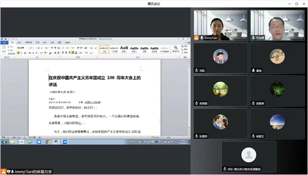Toggle Bold formatting in Word ribbon
Image resolution: width=308 pixels, height=175 pixels.
[18, 53]
